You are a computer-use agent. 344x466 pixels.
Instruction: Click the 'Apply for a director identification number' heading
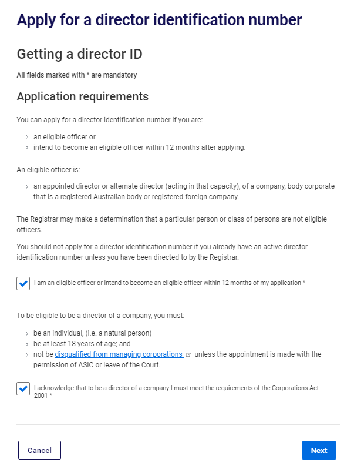[160, 20]
